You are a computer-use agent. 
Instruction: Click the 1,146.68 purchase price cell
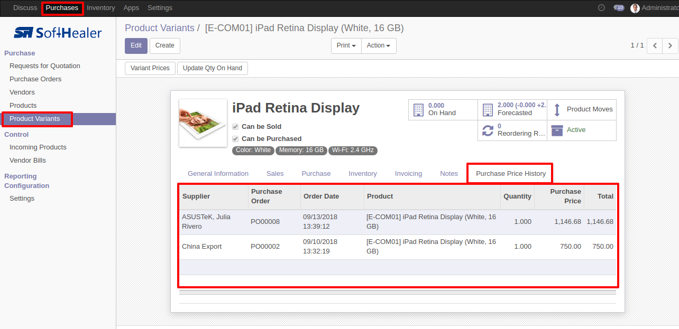click(559, 222)
